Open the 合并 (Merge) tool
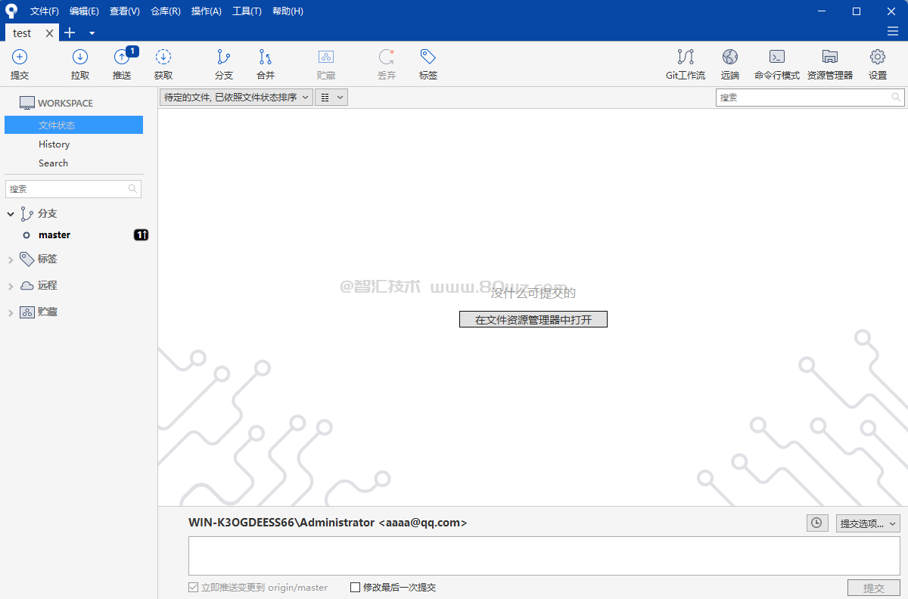 (x=266, y=64)
